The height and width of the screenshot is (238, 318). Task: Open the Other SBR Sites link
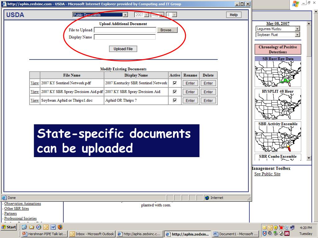[16, 209]
